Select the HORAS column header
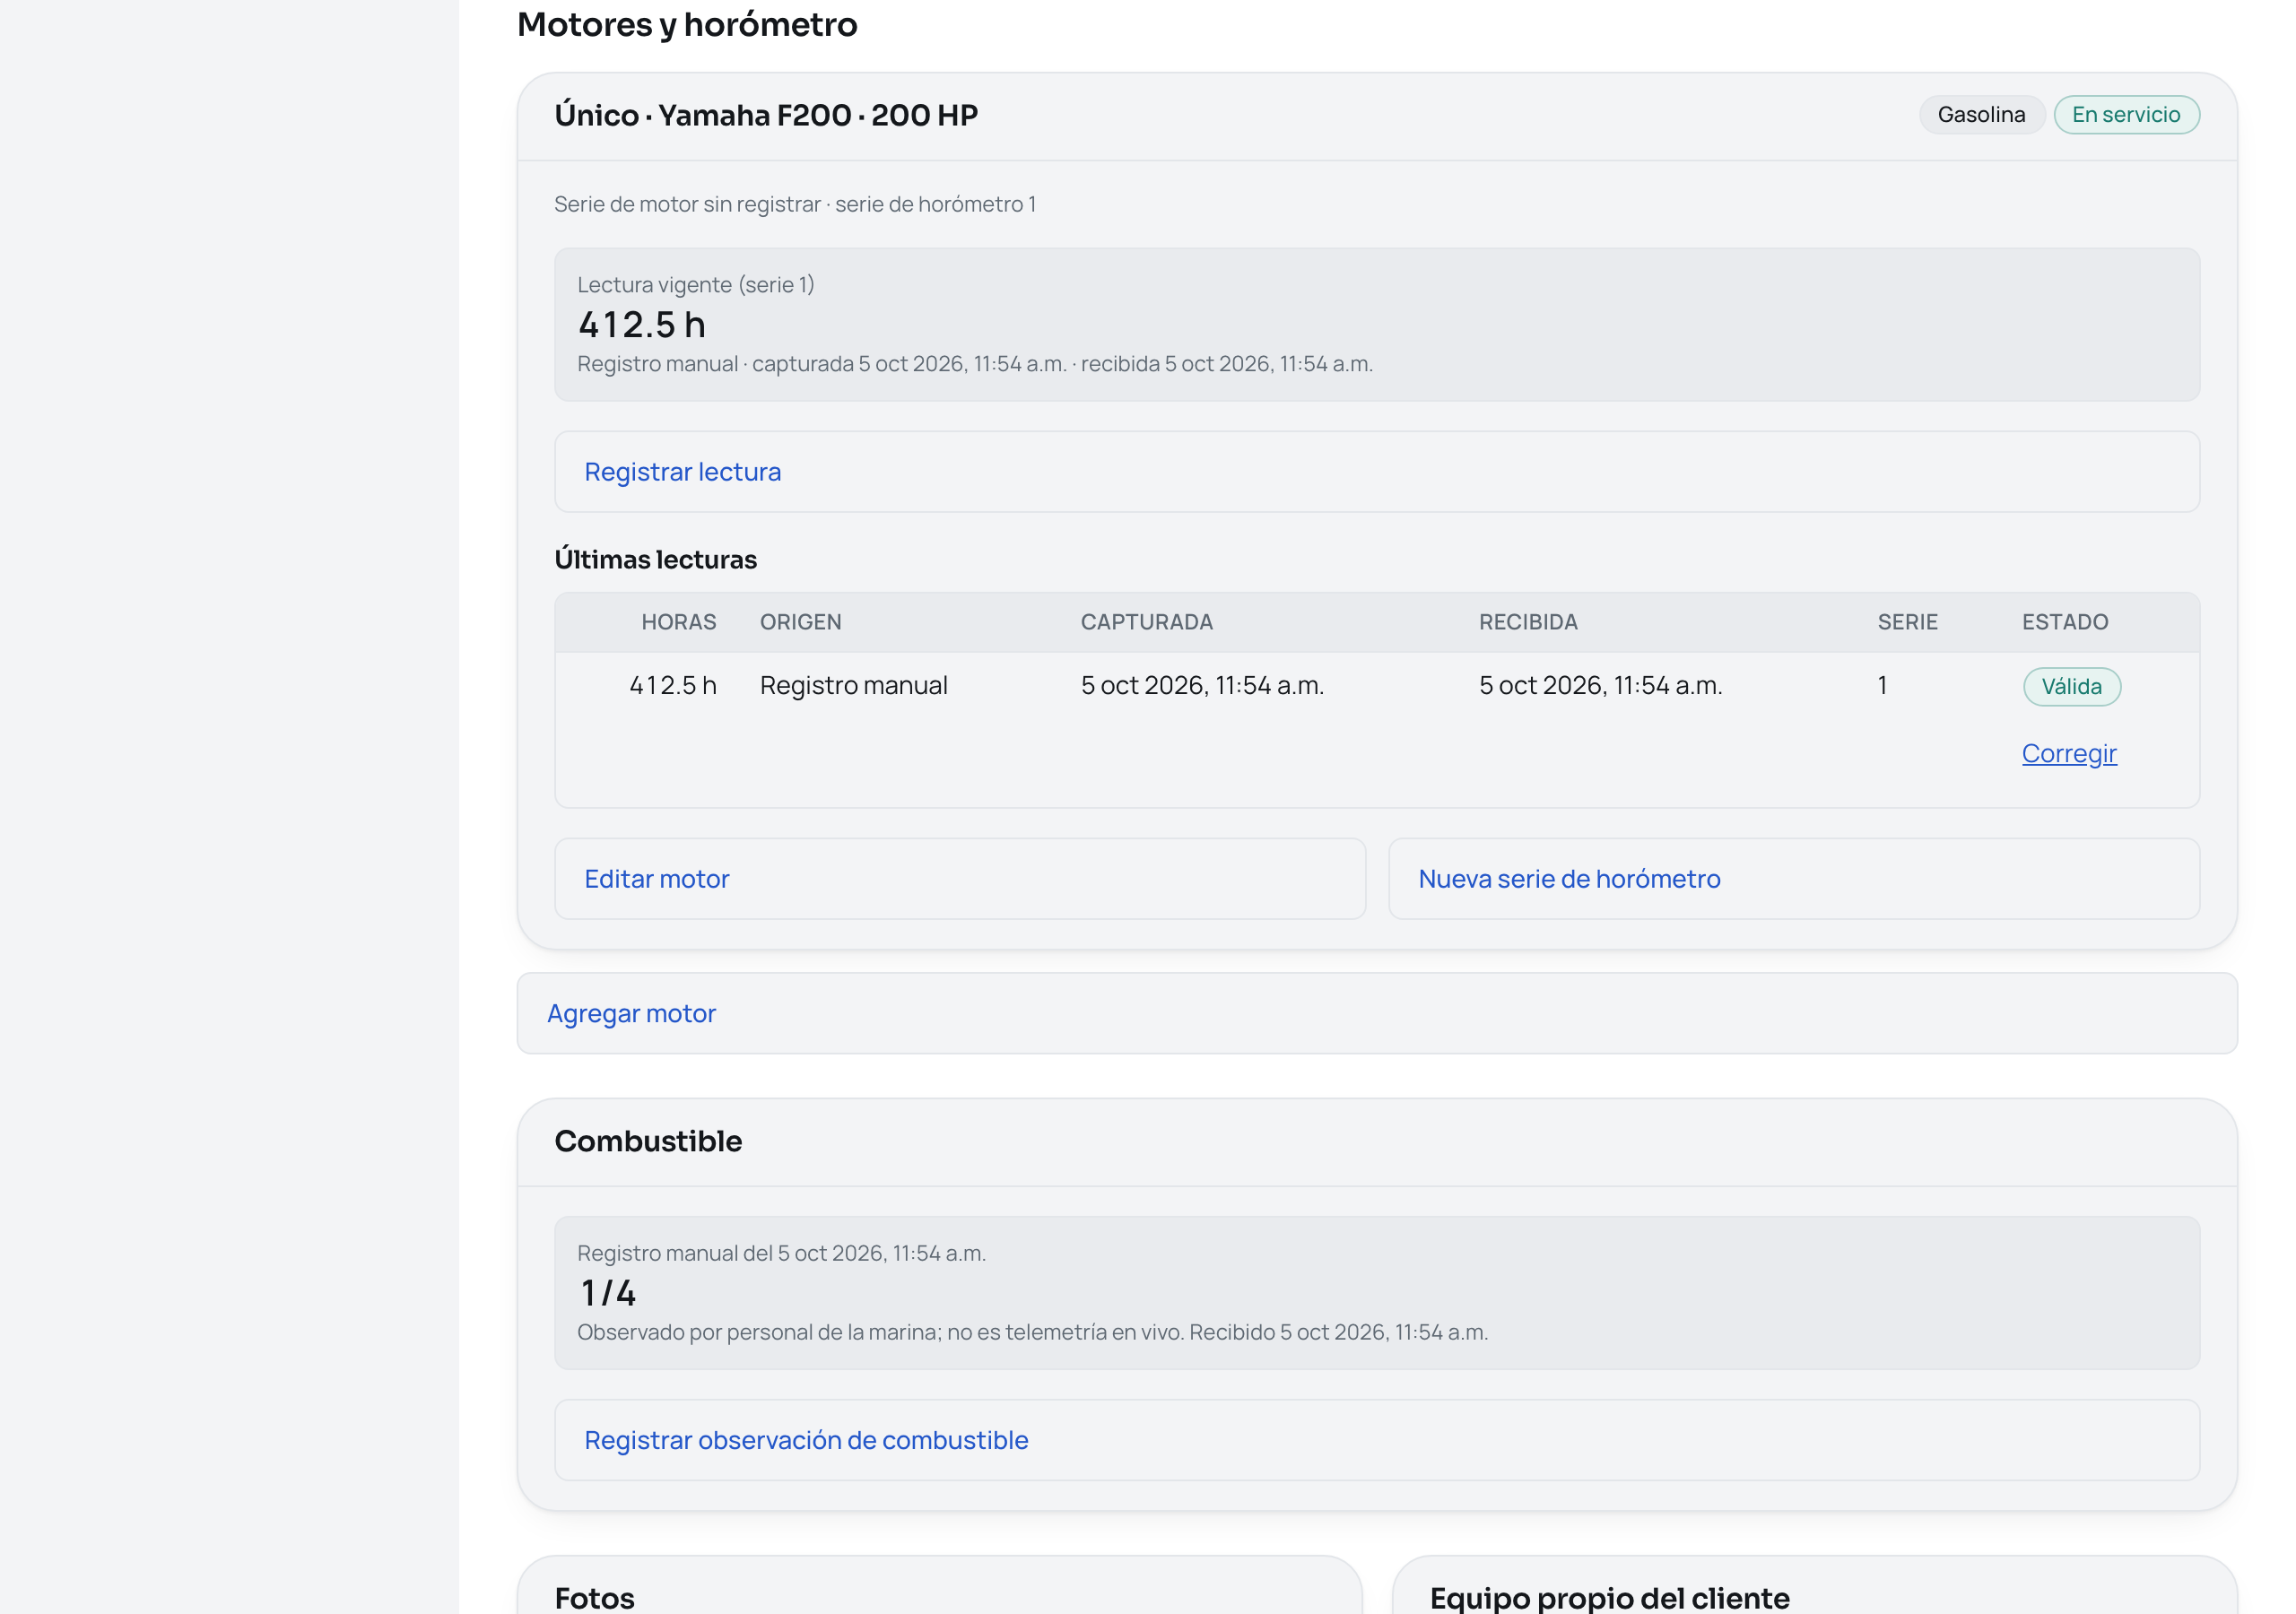2296x1614 pixels. click(x=678, y=622)
